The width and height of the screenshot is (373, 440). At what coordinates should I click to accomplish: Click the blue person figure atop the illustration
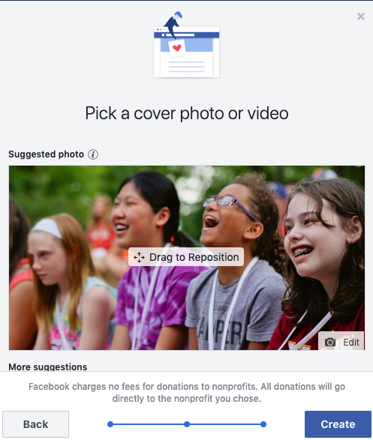(173, 25)
